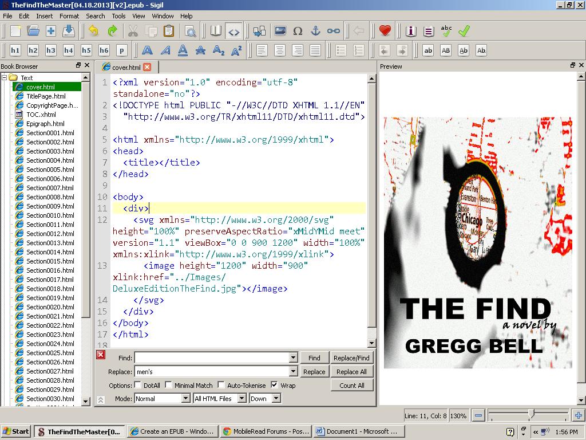Open the File menu
This screenshot has height=440, width=586.
[7, 16]
